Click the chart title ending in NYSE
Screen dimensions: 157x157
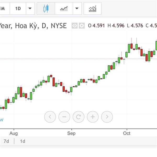(33, 26)
